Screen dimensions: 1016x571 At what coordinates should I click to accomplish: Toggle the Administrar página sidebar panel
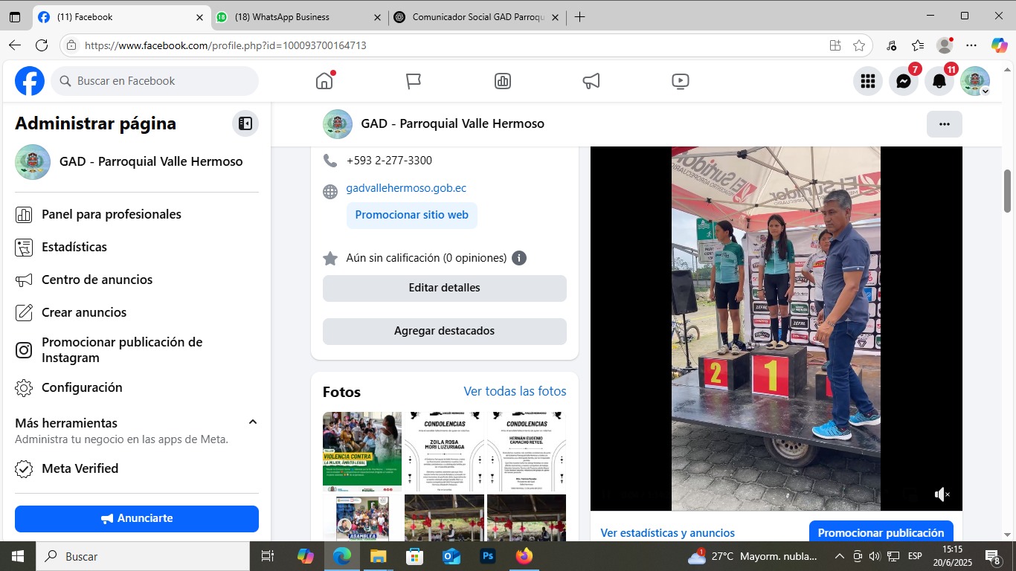pos(245,123)
